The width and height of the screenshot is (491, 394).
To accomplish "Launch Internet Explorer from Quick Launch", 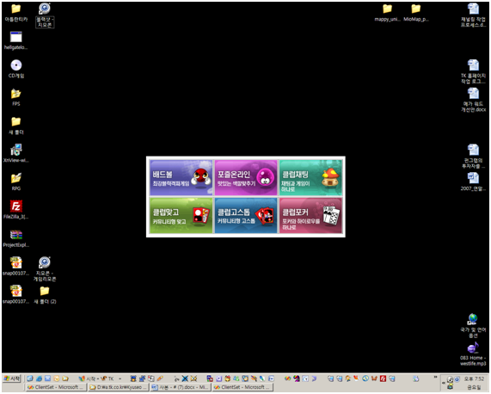I will 39,379.
